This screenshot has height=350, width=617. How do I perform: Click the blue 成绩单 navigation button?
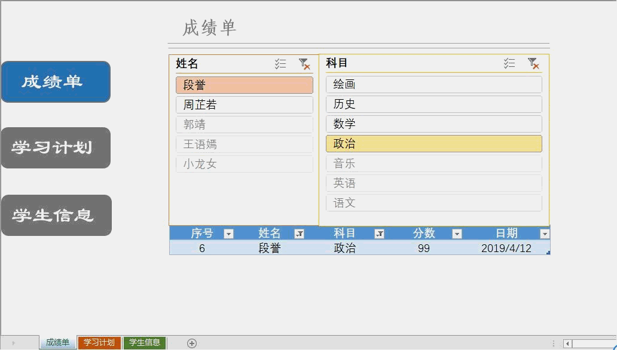(56, 82)
